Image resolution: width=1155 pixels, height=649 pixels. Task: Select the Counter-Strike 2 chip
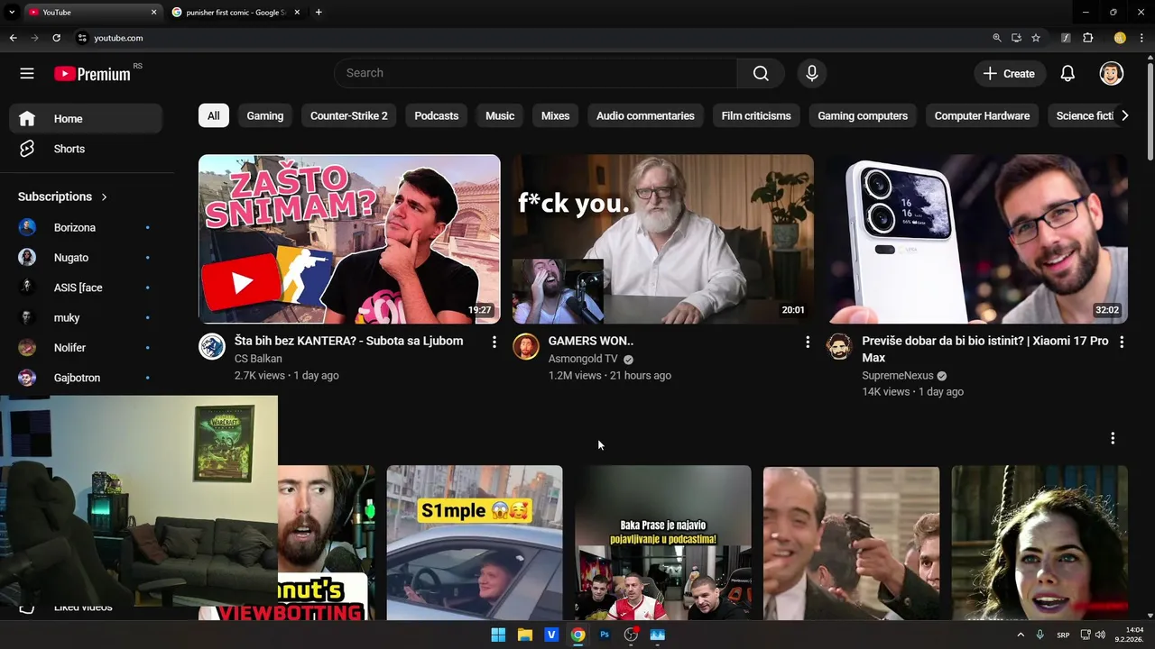[349, 115]
